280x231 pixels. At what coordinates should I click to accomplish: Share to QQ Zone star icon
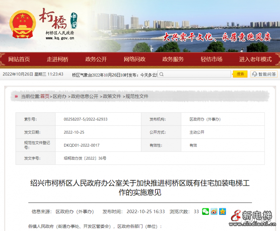click(x=223, y=211)
